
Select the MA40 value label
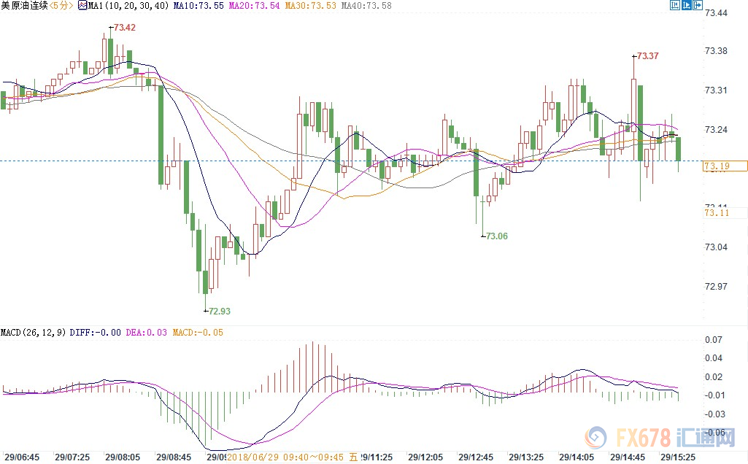pyautogui.click(x=365, y=6)
